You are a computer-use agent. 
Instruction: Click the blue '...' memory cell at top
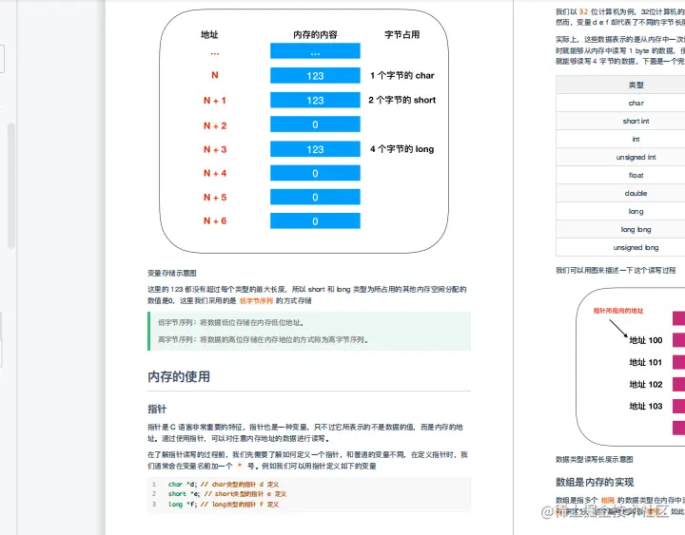click(x=315, y=50)
